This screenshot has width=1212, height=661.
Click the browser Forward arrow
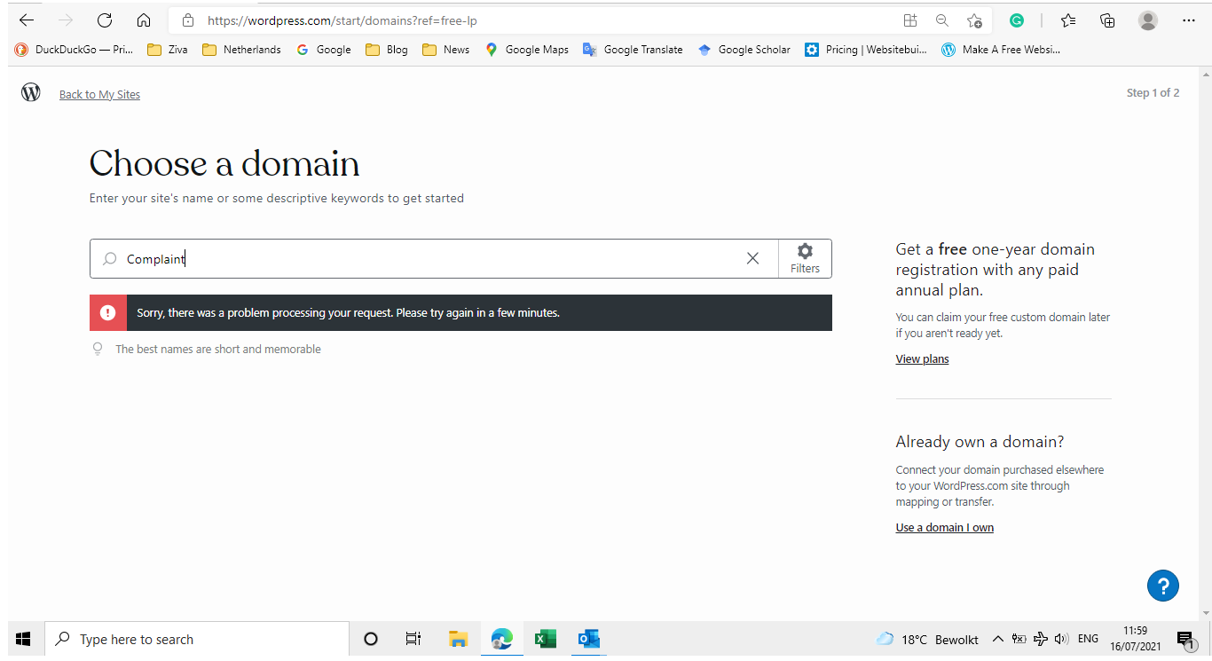pos(66,20)
